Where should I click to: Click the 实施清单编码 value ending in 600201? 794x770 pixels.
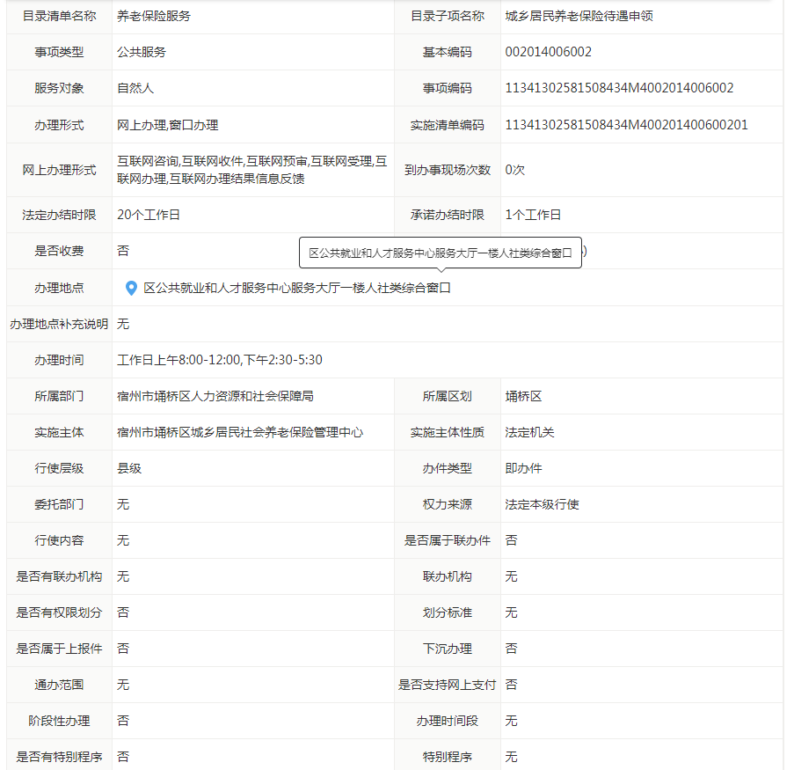point(626,125)
